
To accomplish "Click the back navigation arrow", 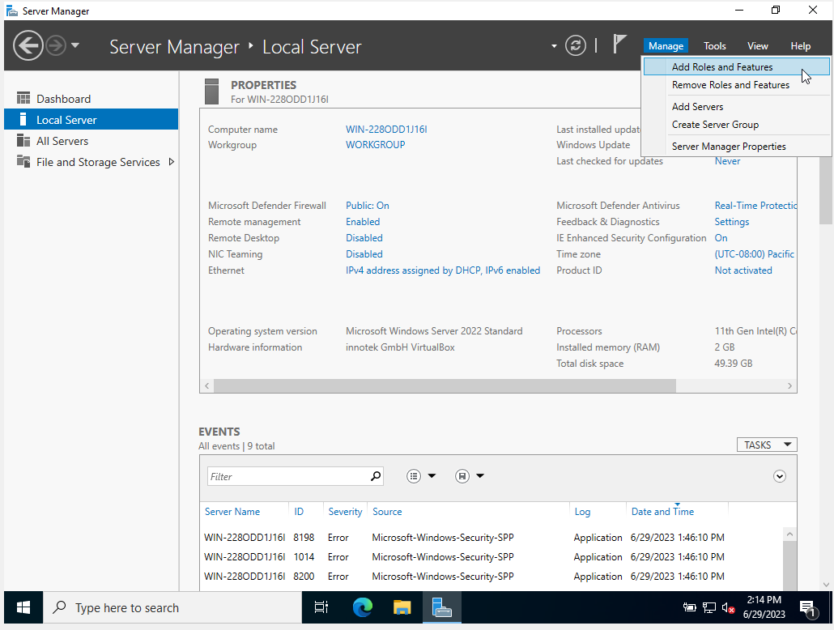I will coord(28,46).
